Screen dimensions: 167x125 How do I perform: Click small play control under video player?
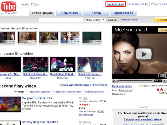coord(114,81)
